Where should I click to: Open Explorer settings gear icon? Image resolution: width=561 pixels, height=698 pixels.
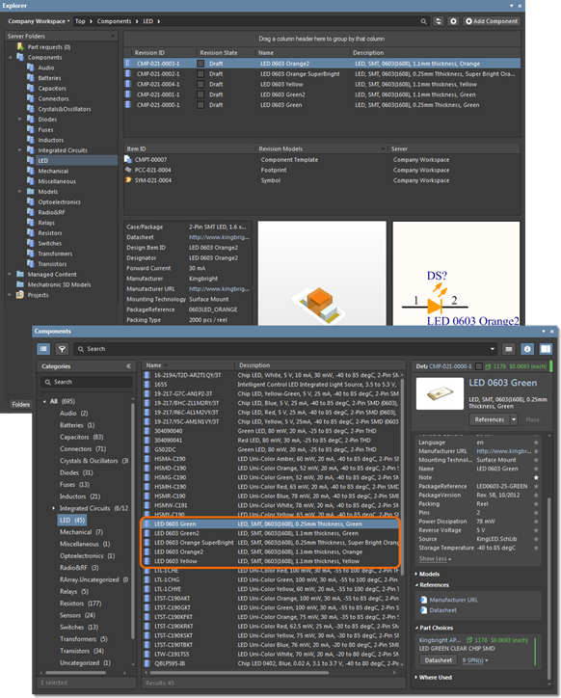click(453, 21)
